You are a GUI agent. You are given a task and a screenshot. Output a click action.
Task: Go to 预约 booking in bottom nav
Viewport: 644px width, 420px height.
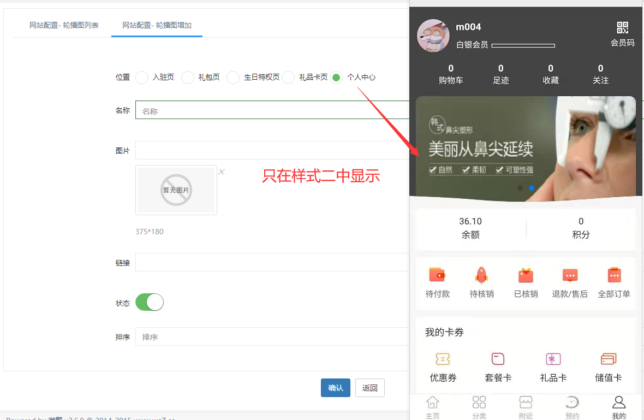(x=572, y=407)
